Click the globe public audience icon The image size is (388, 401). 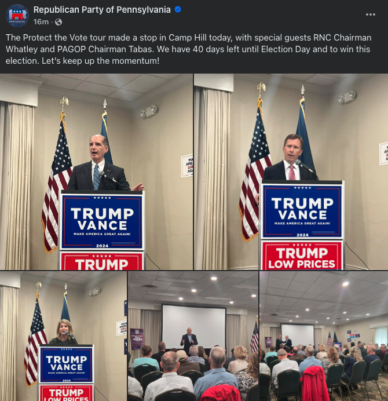pyautogui.click(x=58, y=22)
